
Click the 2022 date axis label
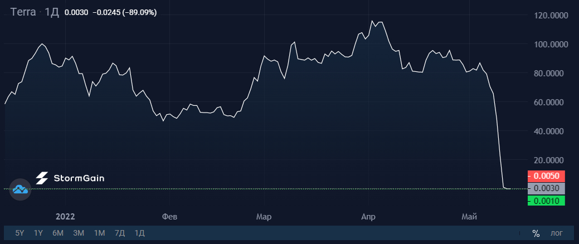click(65, 217)
